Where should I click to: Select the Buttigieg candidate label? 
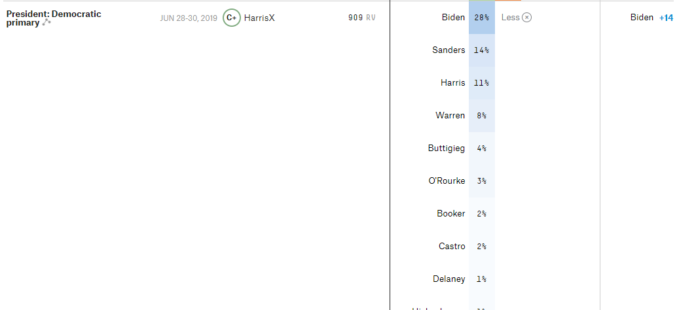coord(447,148)
